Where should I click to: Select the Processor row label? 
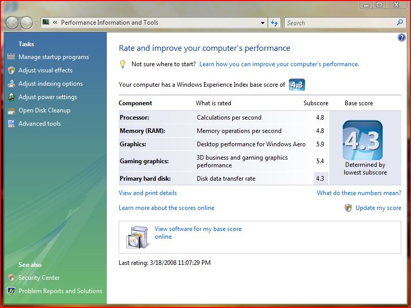135,118
